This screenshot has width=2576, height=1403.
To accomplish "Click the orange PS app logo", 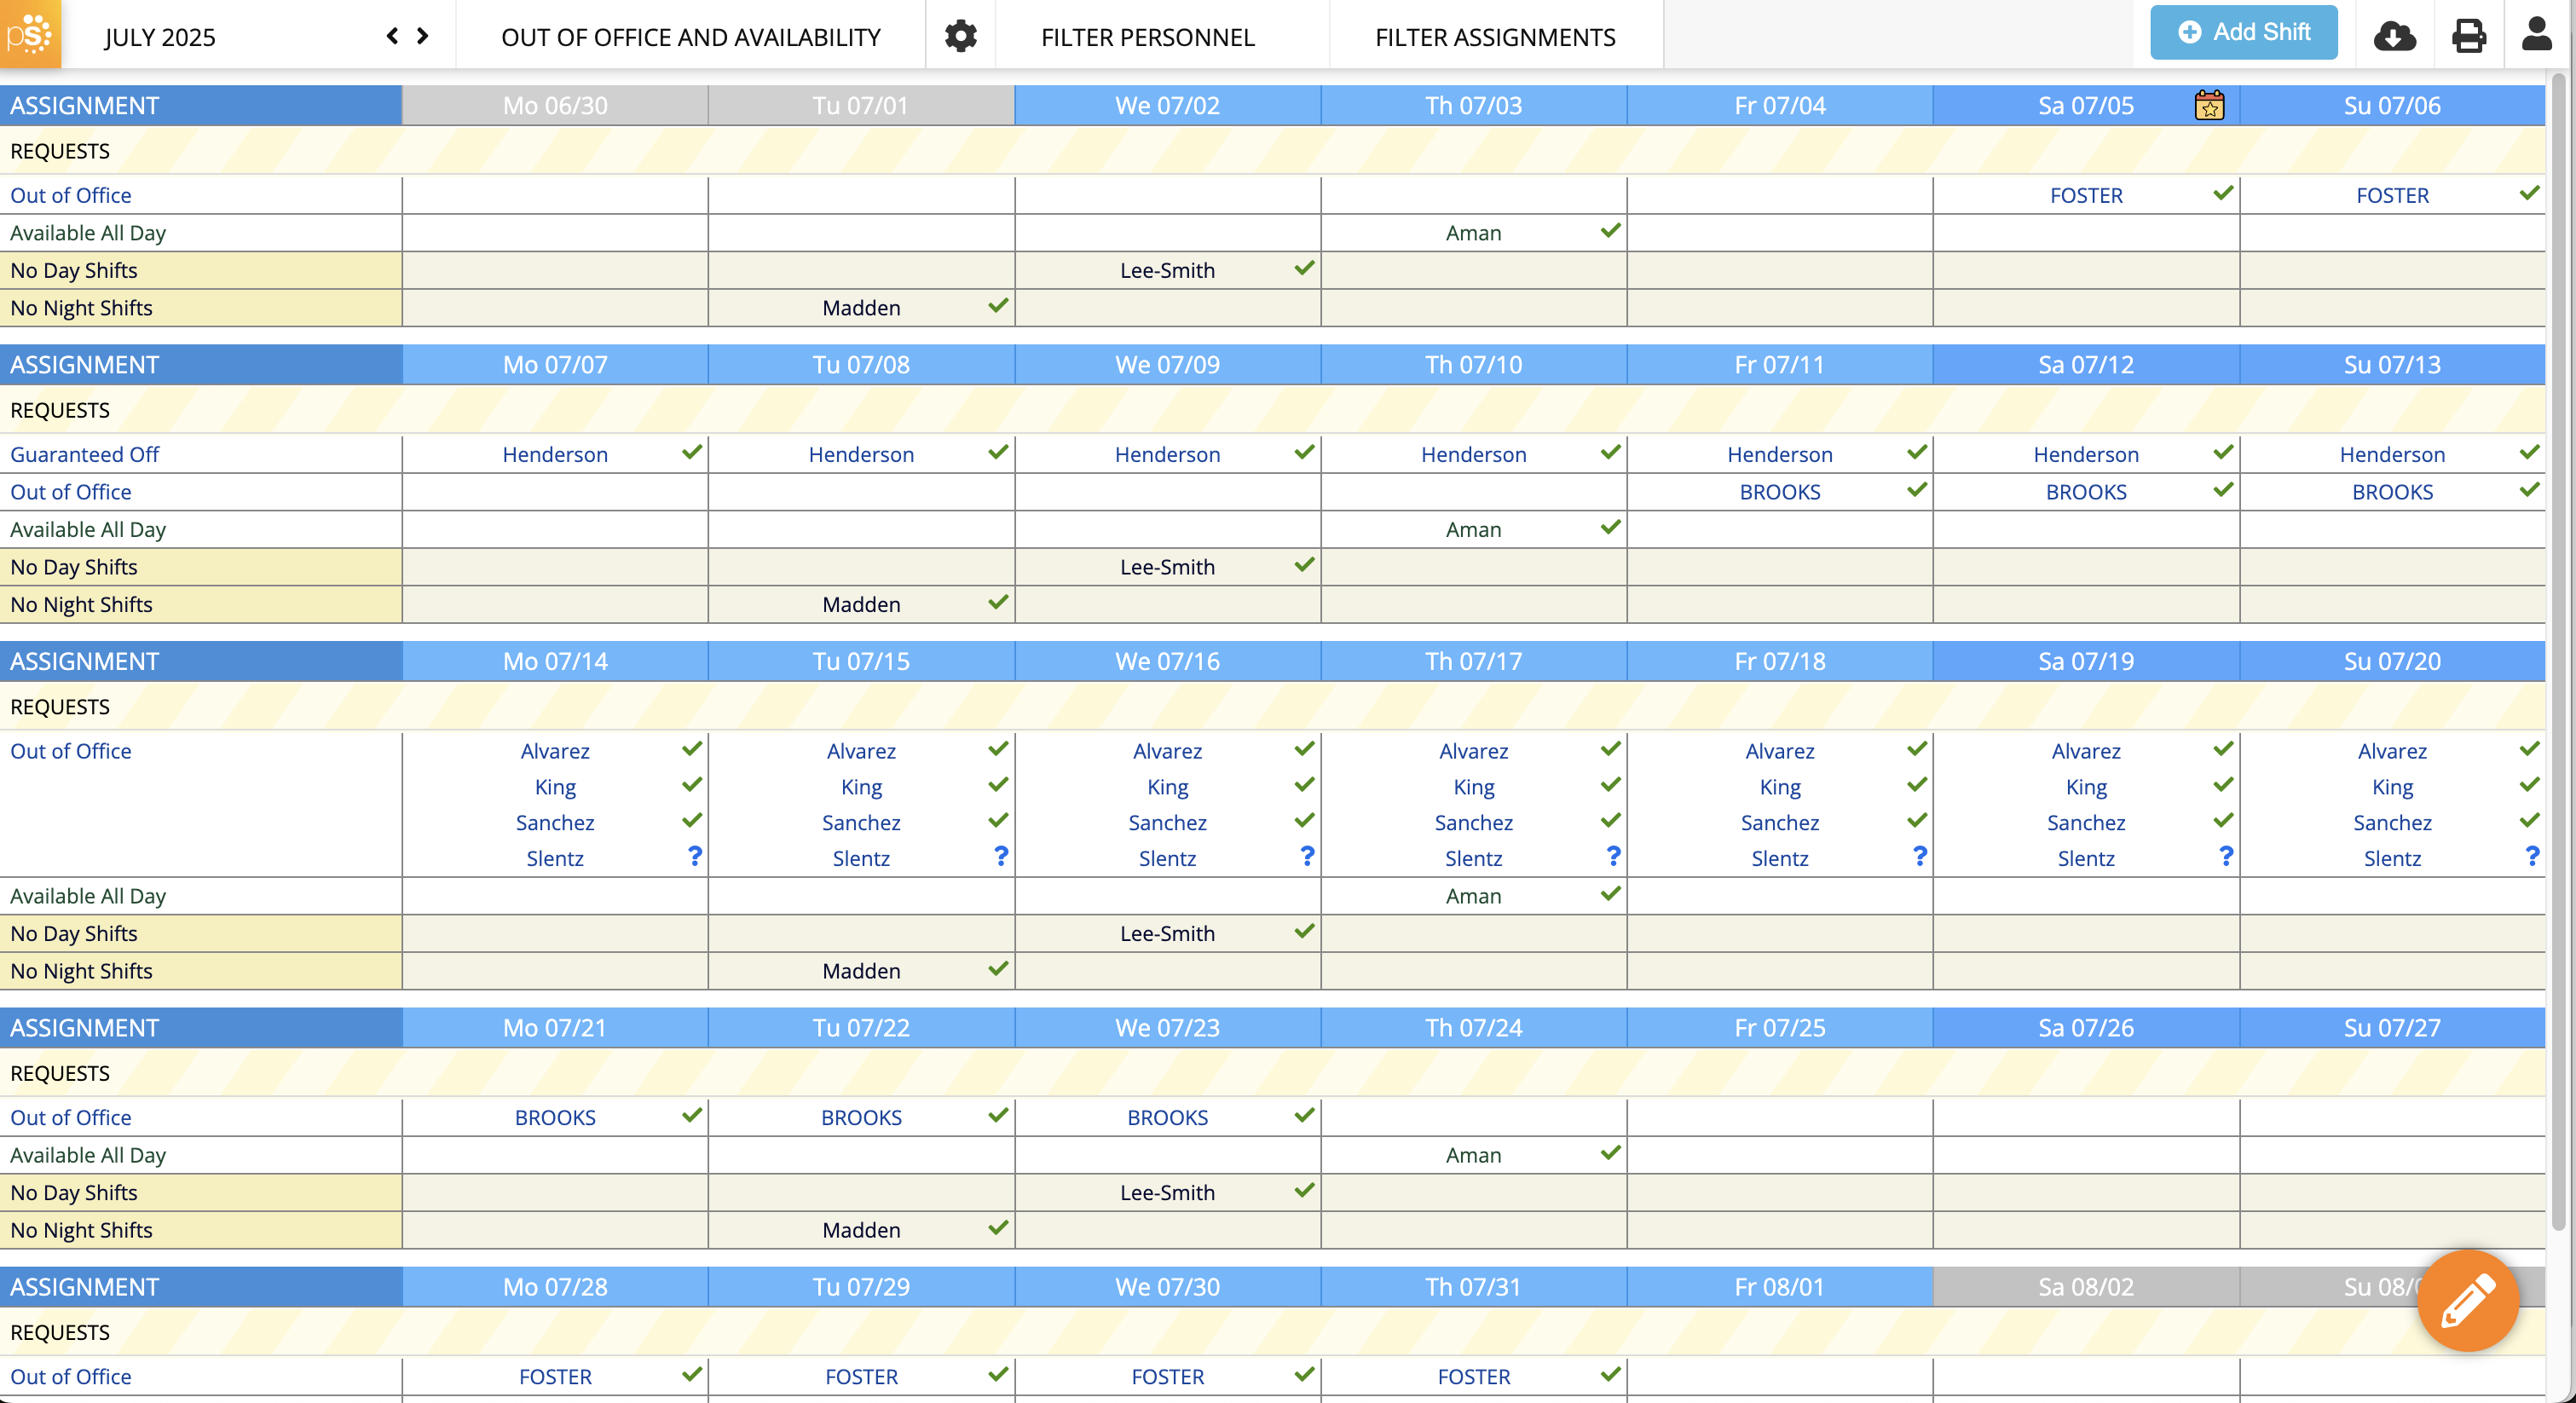I will point(30,34).
